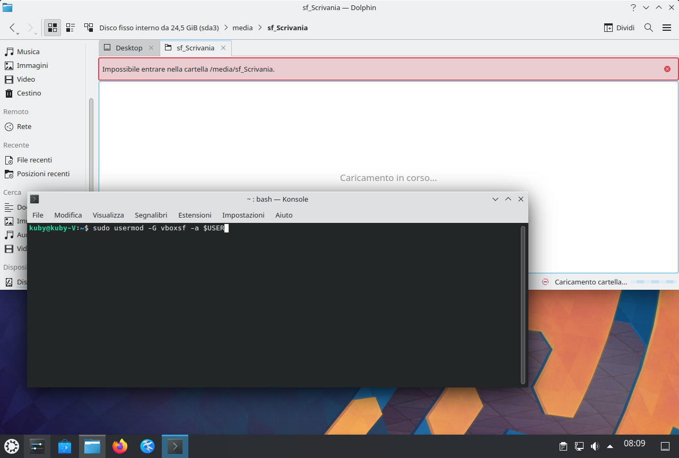This screenshot has height=458, width=679.
Task: Click Konsole title bar terminal icon
Action: point(34,199)
